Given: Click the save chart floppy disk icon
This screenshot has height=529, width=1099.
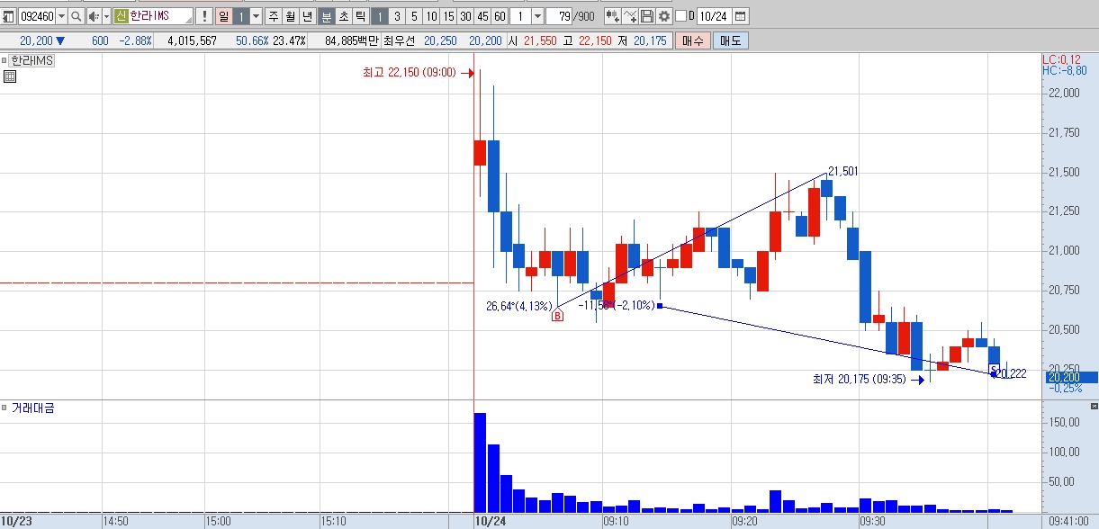Looking at the screenshot, I should tap(646, 16).
